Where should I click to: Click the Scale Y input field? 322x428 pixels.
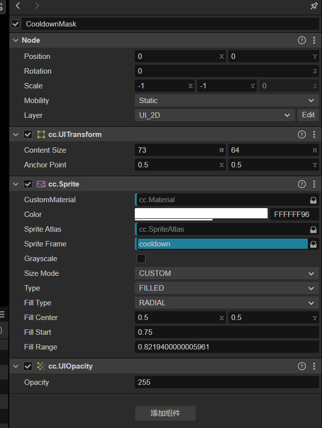pyautogui.click(x=226, y=86)
